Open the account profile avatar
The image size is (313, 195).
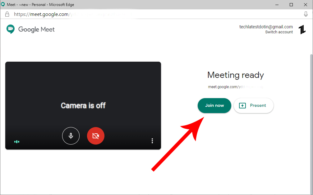(x=302, y=30)
